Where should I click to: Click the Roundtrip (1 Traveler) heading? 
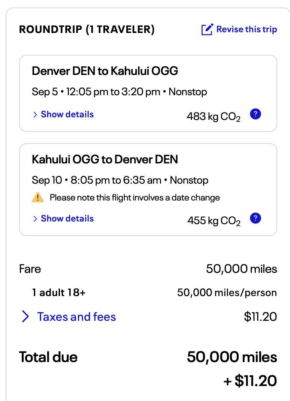[x=87, y=30]
